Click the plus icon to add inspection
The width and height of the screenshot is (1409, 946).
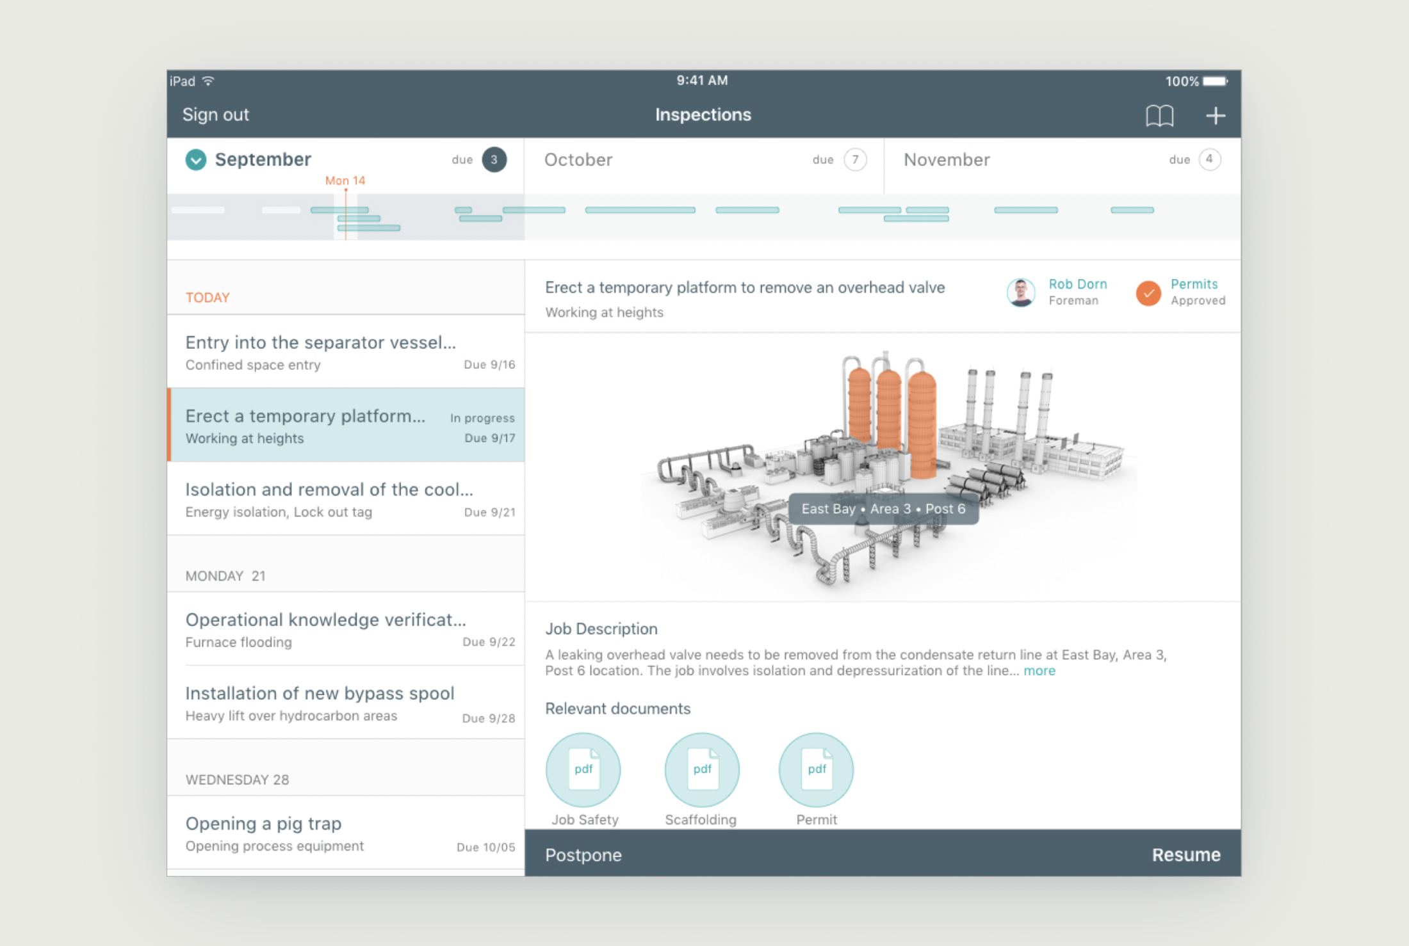click(1215, 116)
